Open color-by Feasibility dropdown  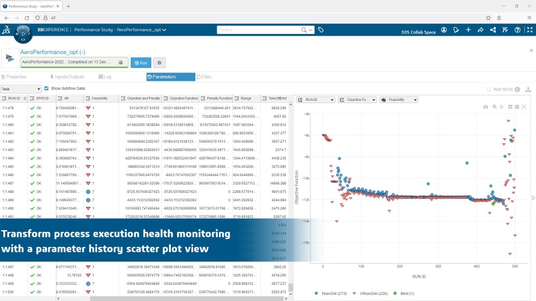[399, 100]
